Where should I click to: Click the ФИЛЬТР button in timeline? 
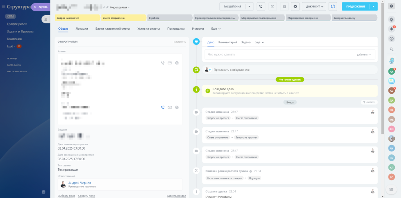point(368,102)
